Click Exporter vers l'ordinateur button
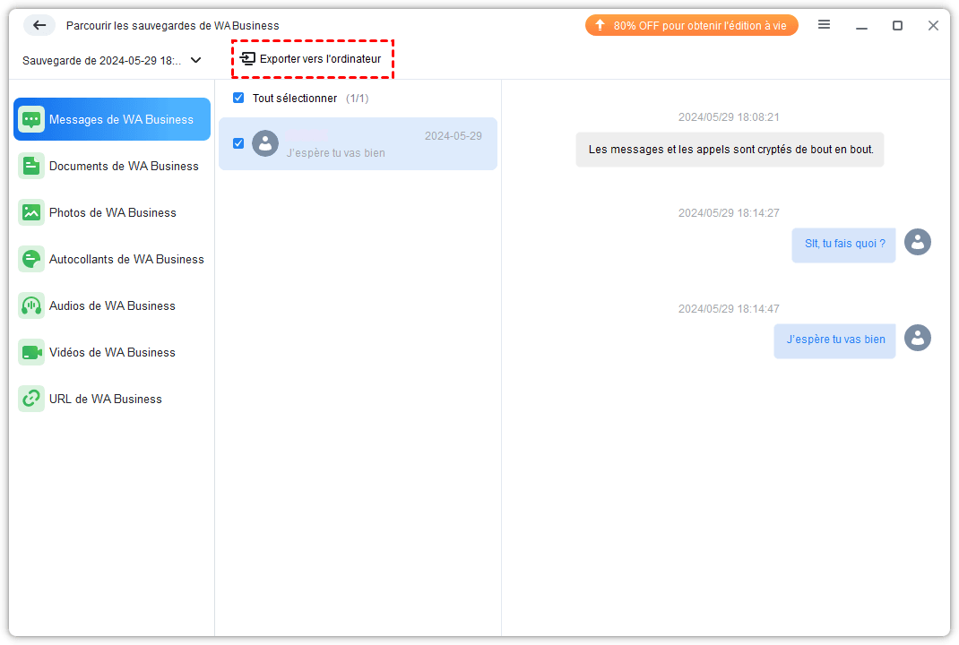Image resolution: width=959 pixels, height=645 pixels. click(312, 59)
